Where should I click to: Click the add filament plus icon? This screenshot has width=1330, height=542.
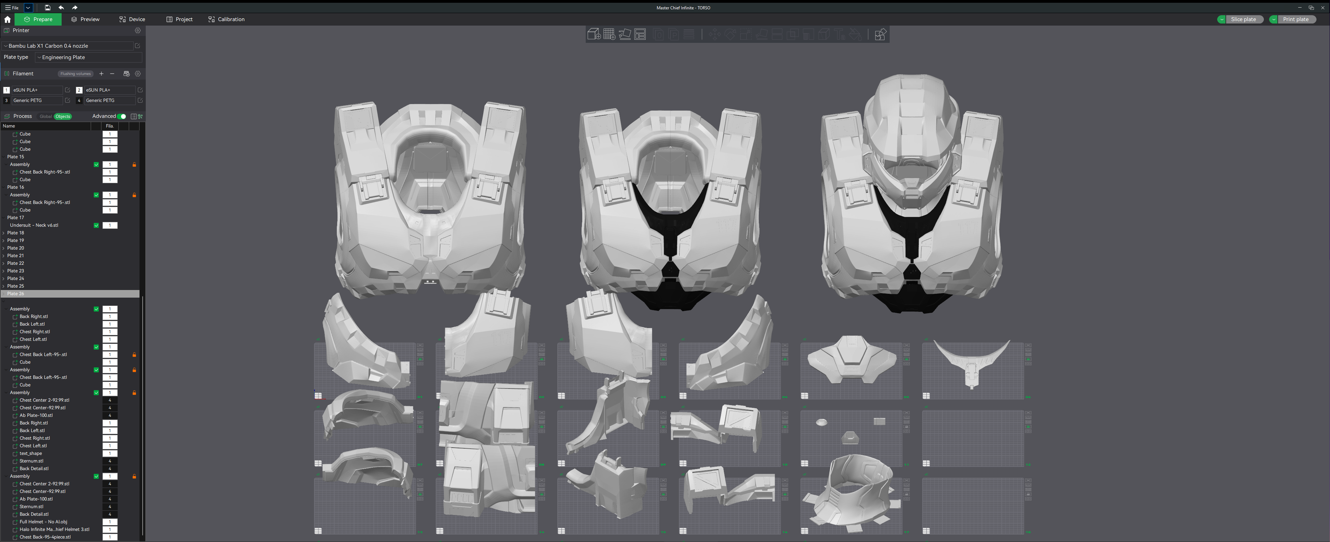pyautogui.click(x=101, y=74)
